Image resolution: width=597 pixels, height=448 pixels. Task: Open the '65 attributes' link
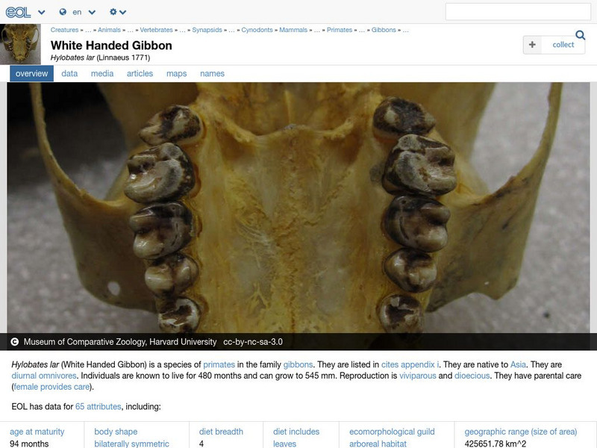pyautogui.click(x=98, y=408)
